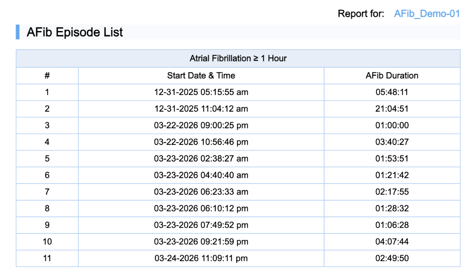
Task: Click duration value 05:48:11
Action: (392, 92)
